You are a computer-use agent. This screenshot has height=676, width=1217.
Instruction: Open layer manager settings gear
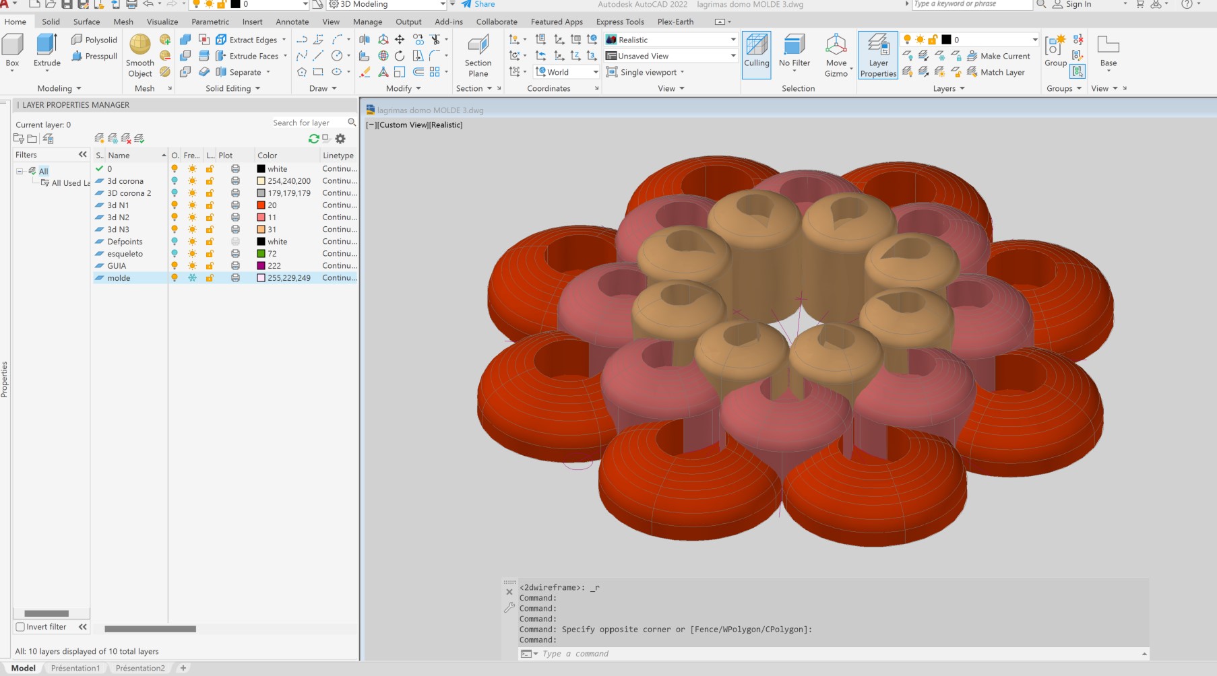point(340,139)
